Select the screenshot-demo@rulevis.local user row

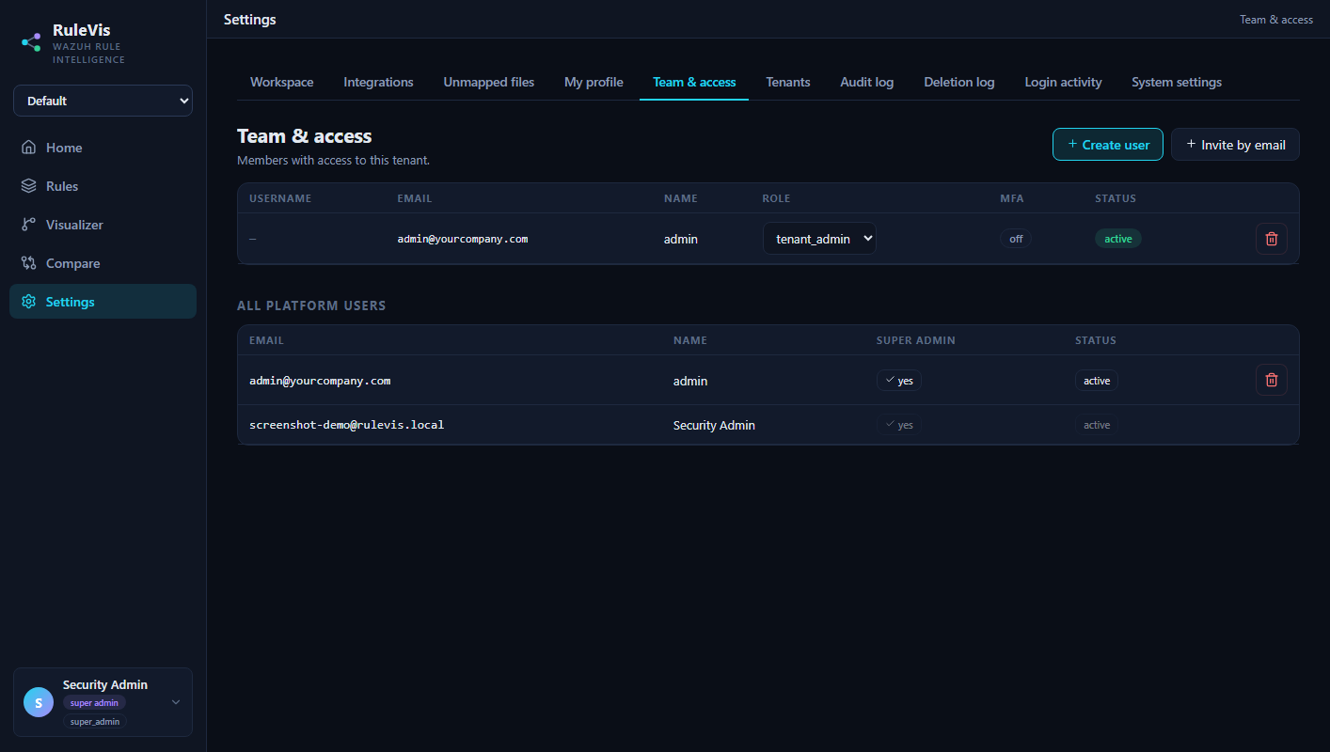[768, 425]
